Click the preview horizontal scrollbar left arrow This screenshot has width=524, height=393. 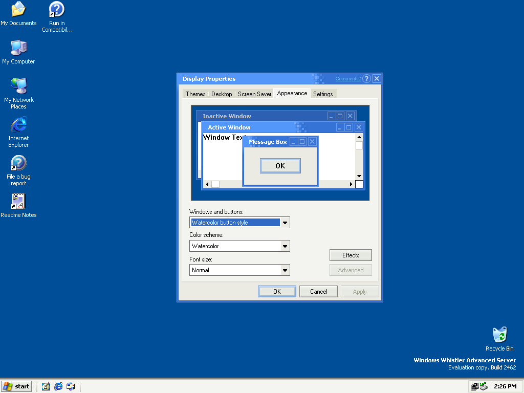[x=207, y=184]
